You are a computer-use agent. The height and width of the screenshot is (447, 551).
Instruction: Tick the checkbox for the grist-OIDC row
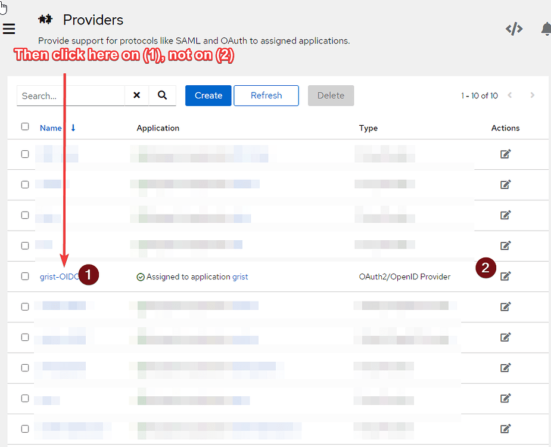click(x=24, y=276)
